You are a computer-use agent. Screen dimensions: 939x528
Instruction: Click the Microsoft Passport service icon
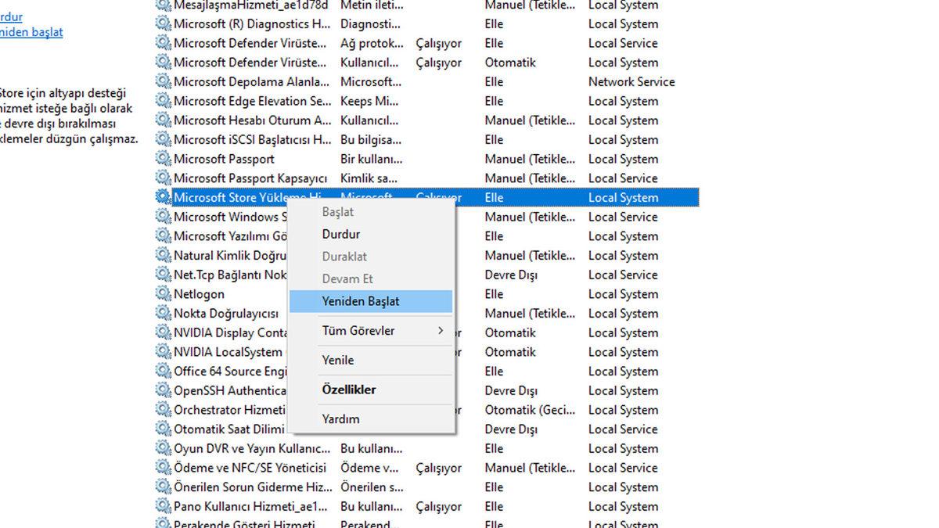pos(164,159)
